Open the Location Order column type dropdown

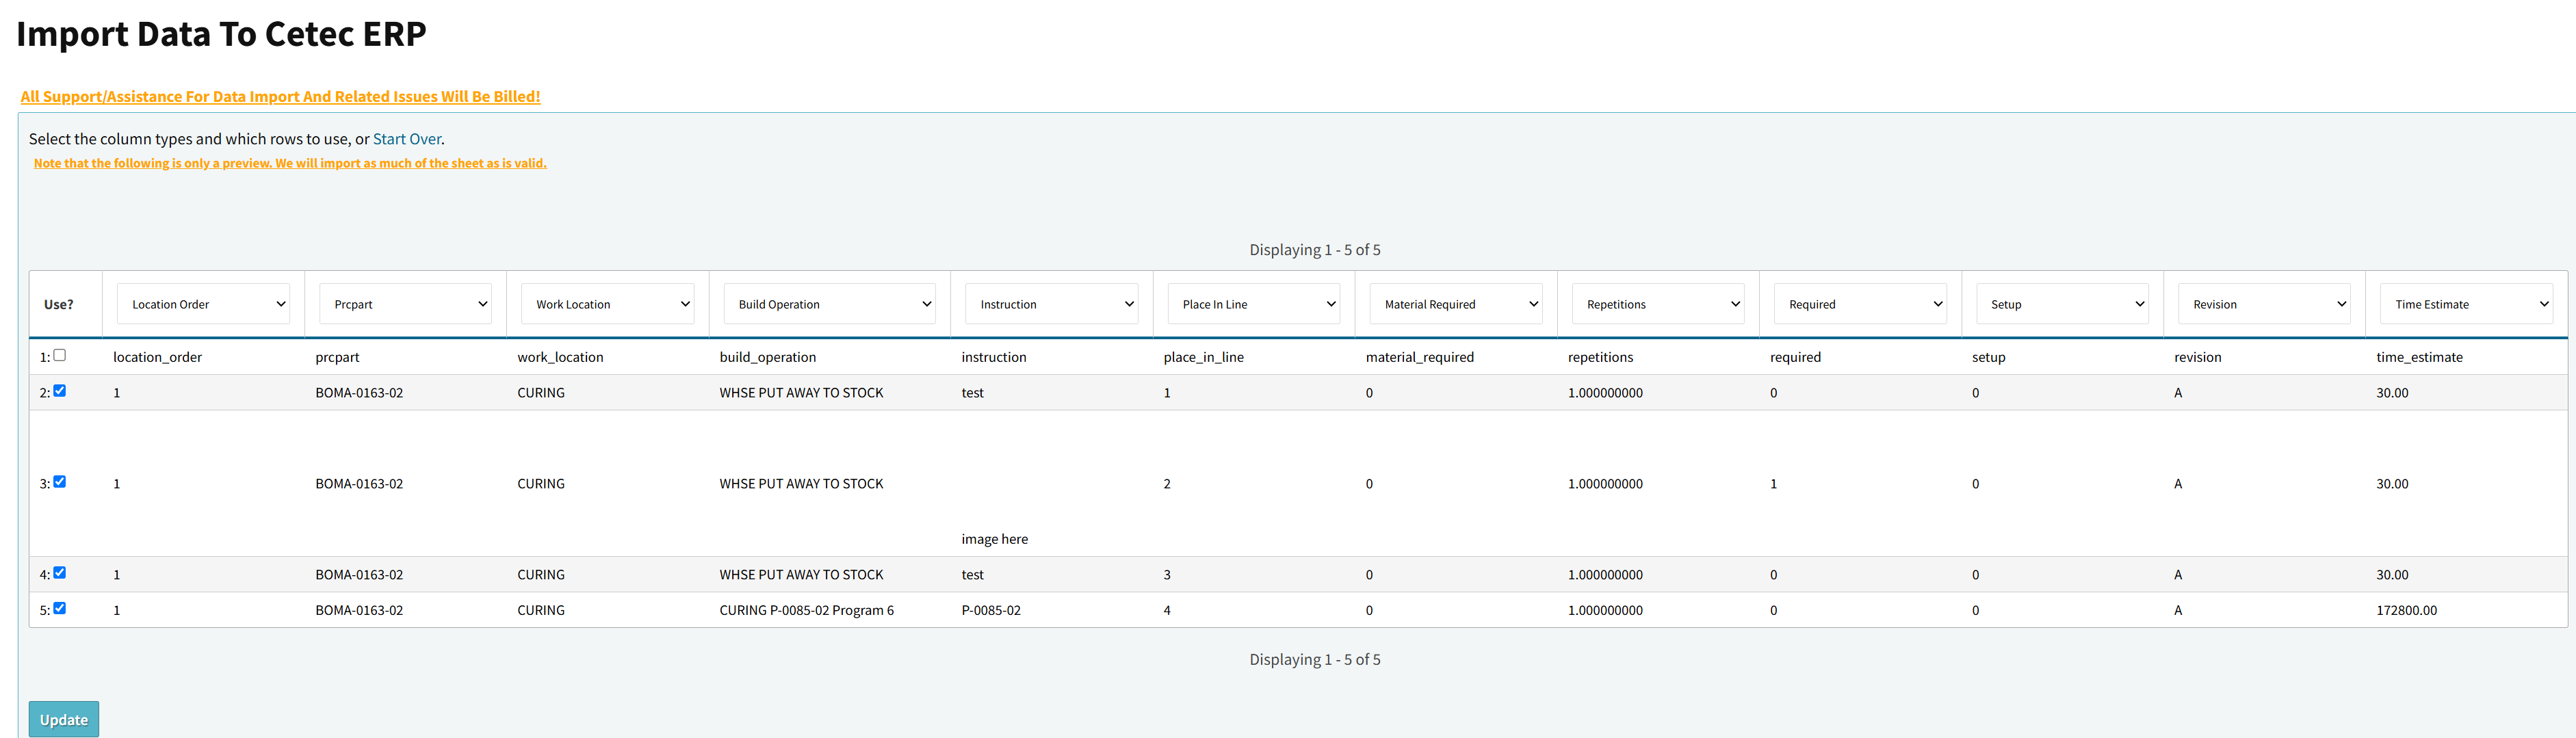[x=203, y=304]
